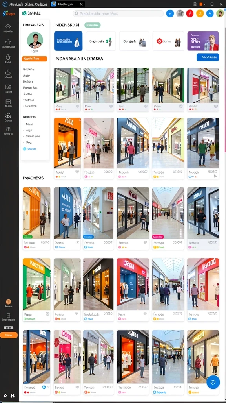Screen dimensions: 226x403
Task: Click the orange pill button in dark sidebar
Action: pyautogui.click(x=9, y=335)
